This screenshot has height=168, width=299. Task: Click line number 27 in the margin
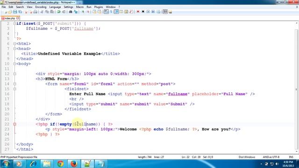click(7, 149)
